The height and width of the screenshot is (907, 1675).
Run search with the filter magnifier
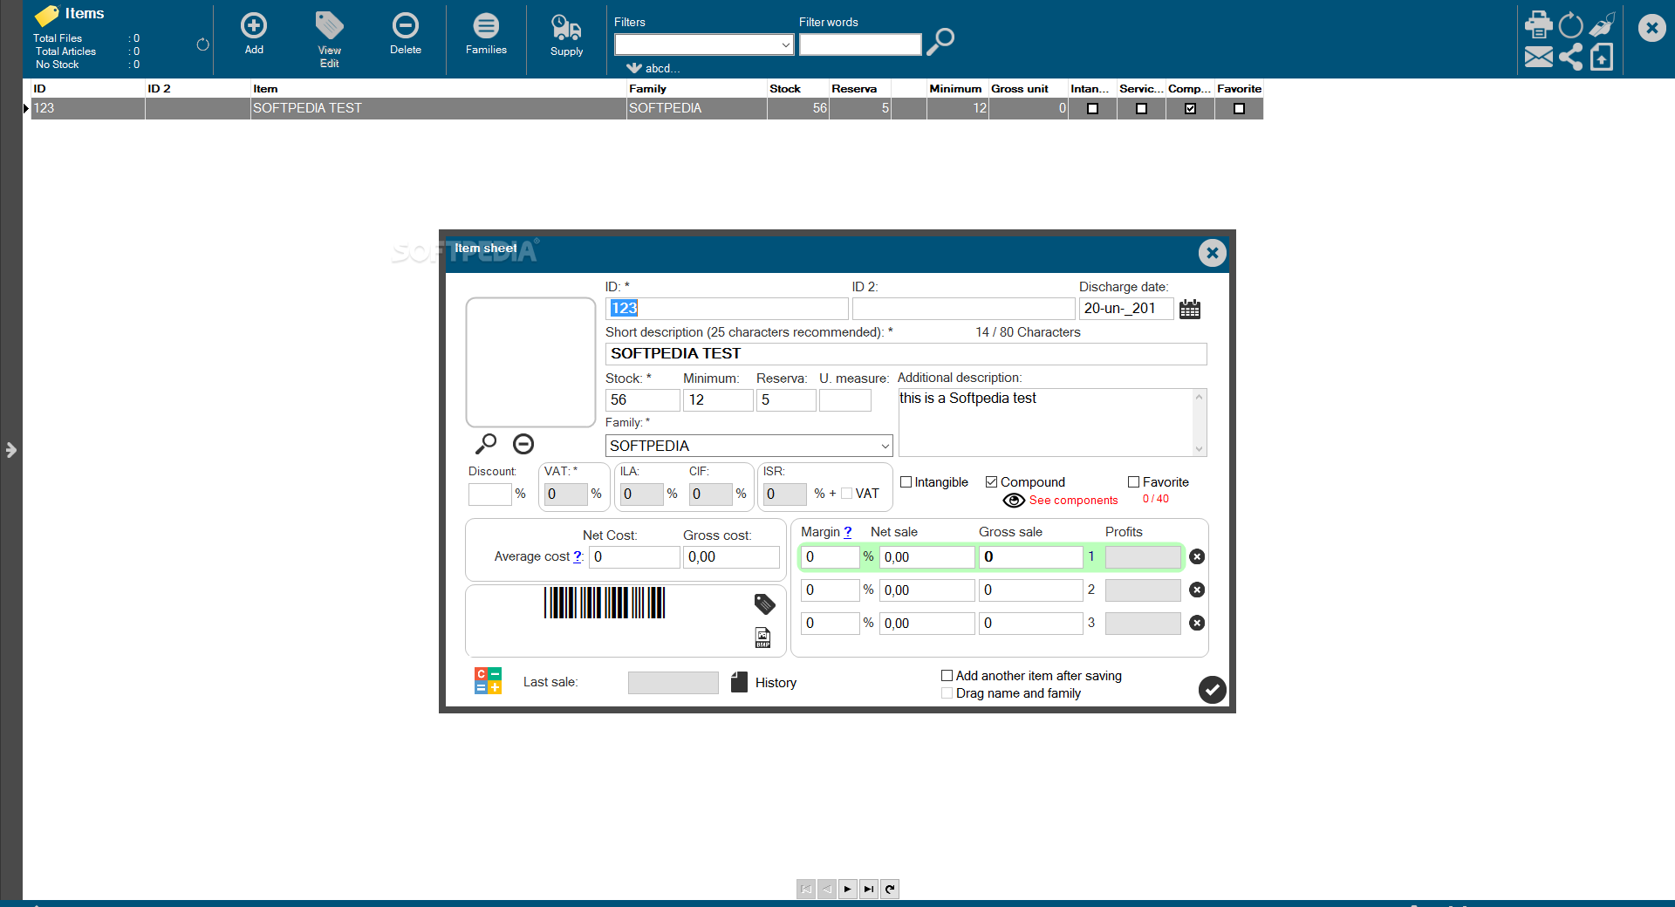(x=940, y=42)
